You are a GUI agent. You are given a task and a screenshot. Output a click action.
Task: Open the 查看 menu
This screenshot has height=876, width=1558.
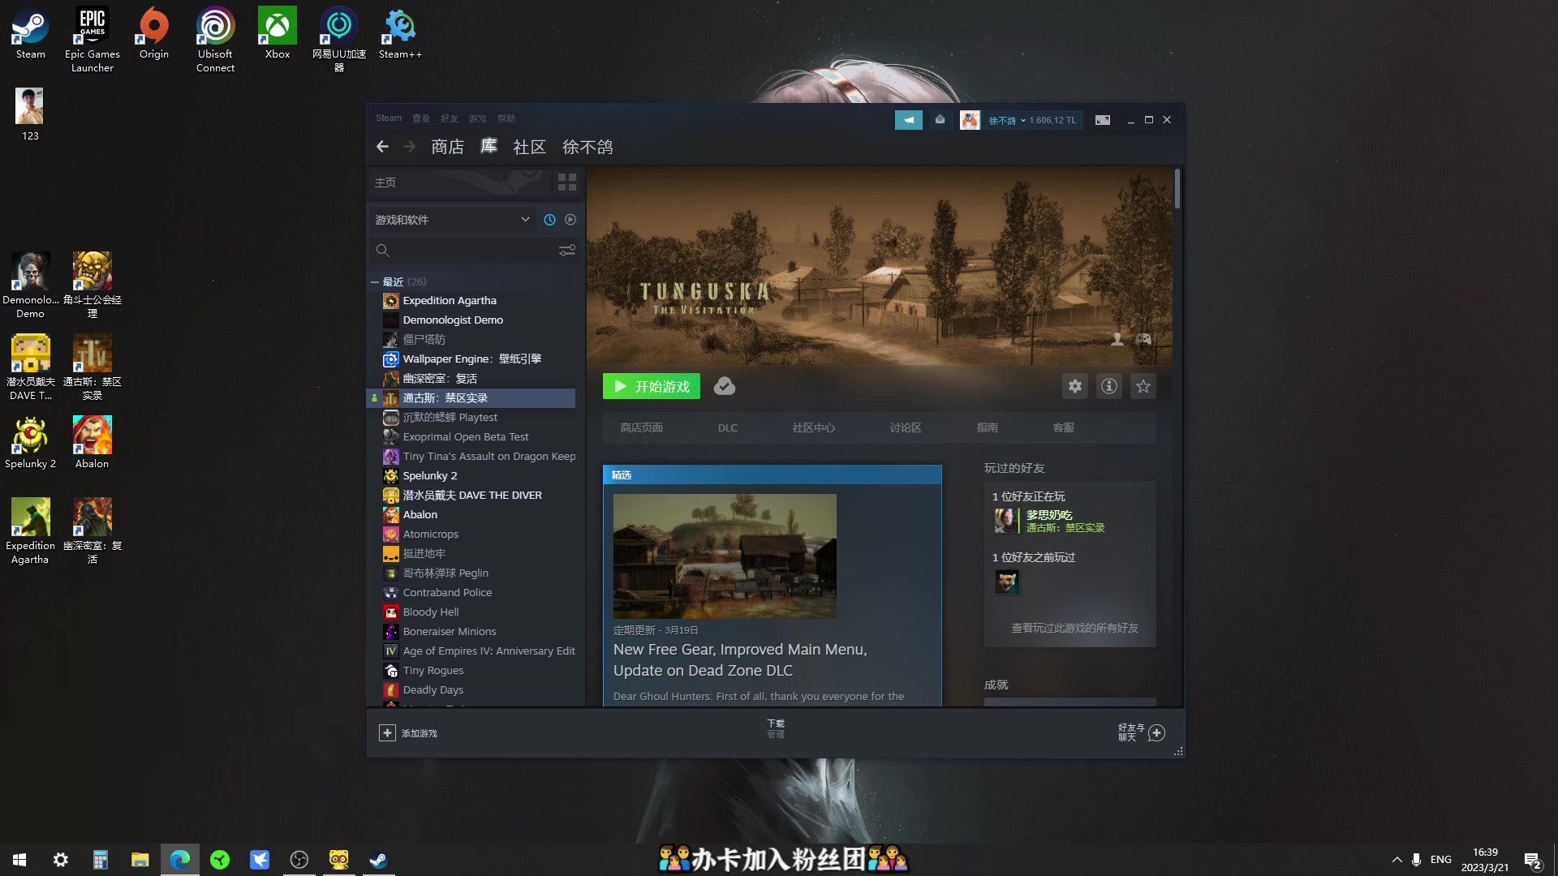pyautogui.click(x=421, y=118)
